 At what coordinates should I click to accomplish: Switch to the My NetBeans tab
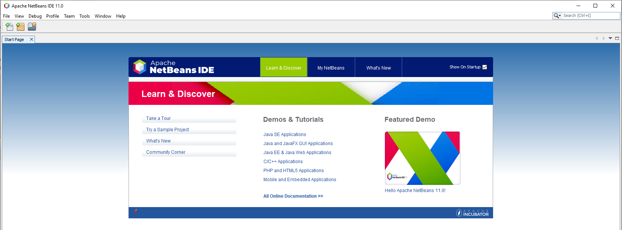(331, 67)
